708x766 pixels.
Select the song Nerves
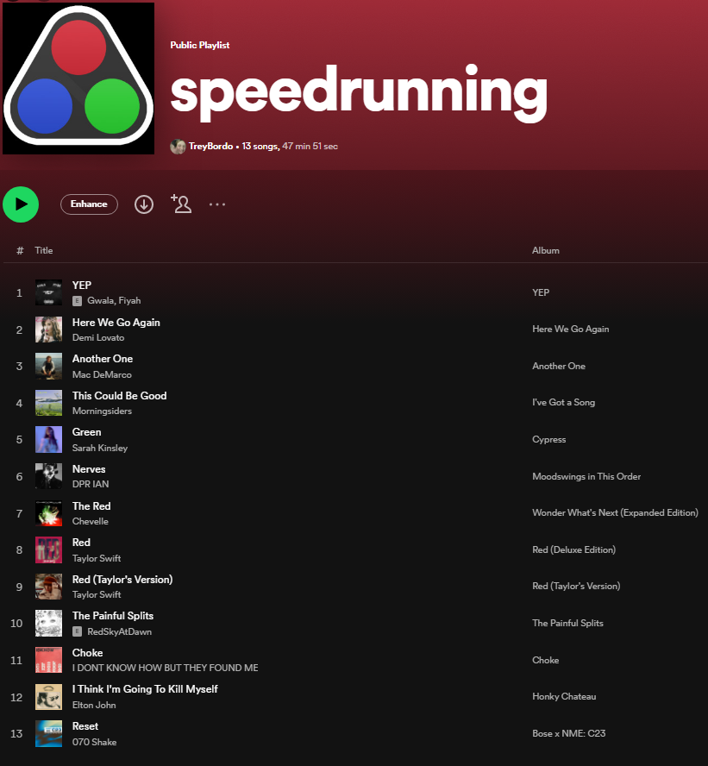(x=89, y=469)
